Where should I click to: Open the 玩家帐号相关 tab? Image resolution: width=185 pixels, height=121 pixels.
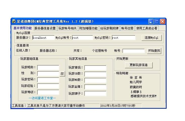(67, 28)
